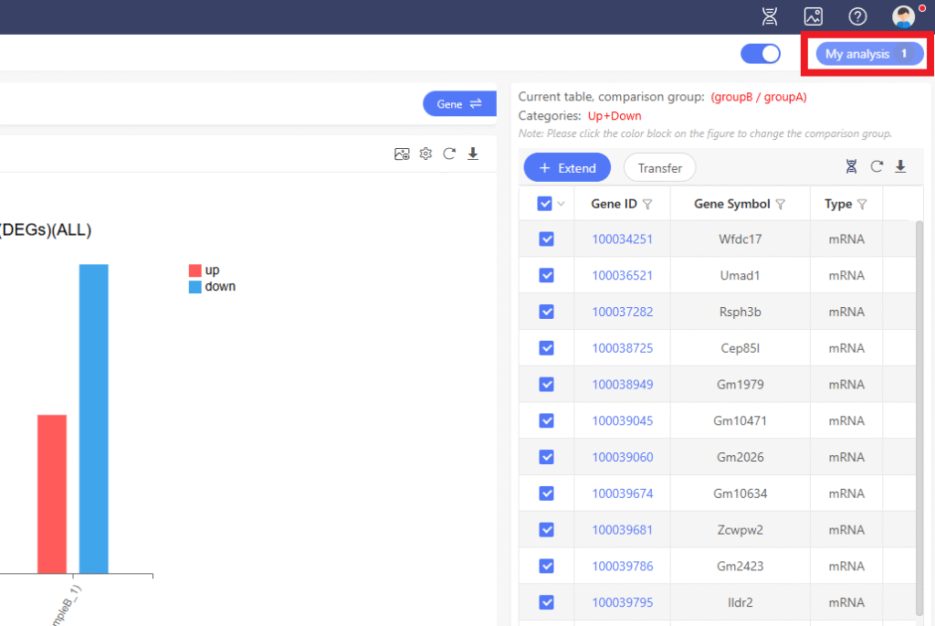935x626 pixels.
Task: Click the Extend button
Action: (567, 168)
